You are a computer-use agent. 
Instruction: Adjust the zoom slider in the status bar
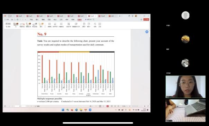(137, 106)
